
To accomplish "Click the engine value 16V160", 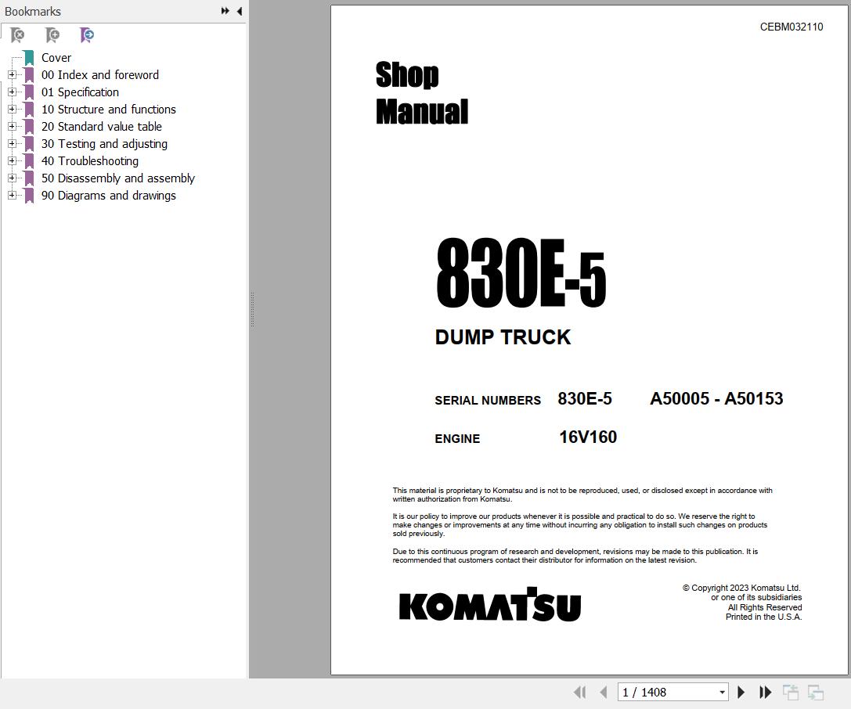I will 588,437.
